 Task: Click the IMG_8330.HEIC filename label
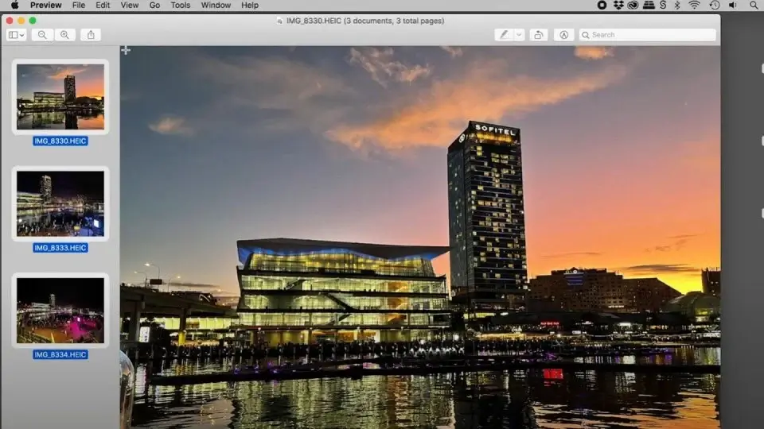point(60,141)
